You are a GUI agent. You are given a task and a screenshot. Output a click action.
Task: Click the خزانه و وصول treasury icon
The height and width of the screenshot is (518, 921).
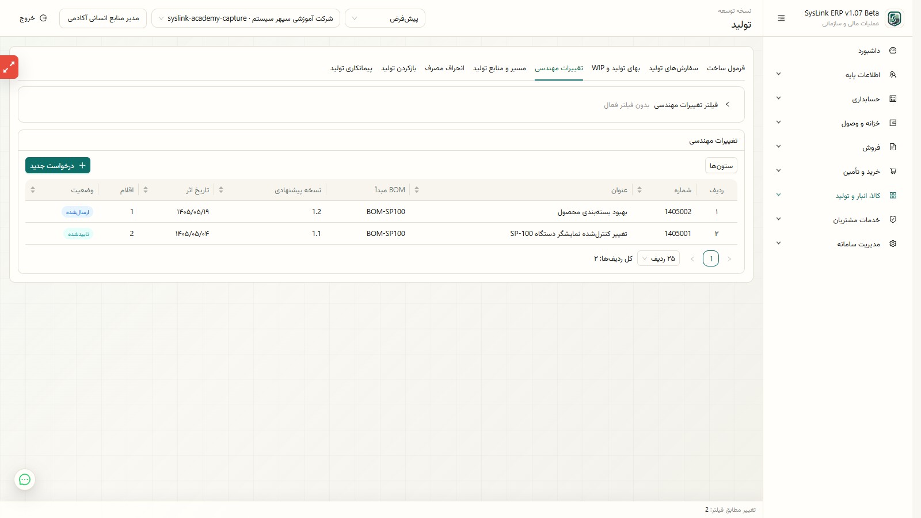893,123
